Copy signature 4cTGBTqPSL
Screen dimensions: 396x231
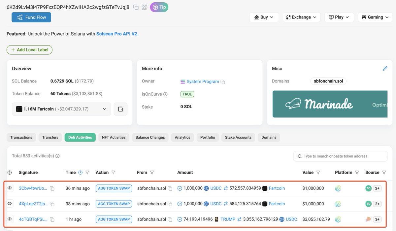(52, 219)
